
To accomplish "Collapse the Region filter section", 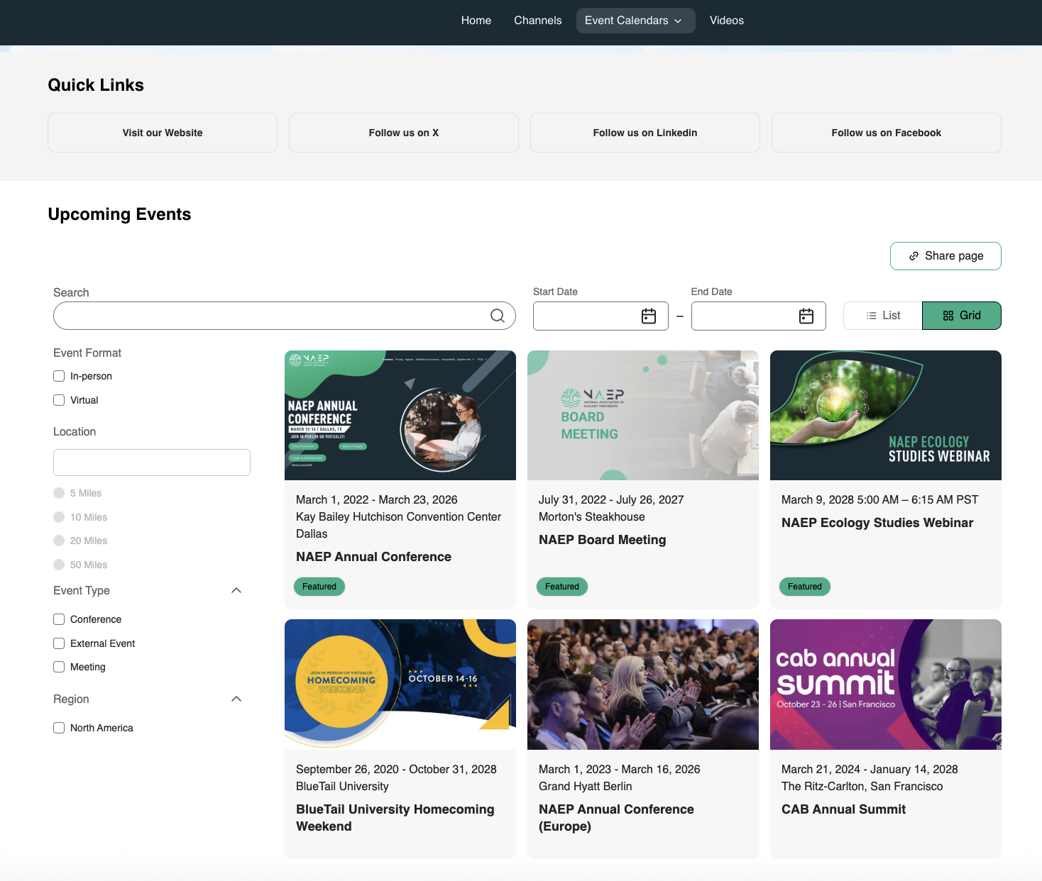I will 237,699.
